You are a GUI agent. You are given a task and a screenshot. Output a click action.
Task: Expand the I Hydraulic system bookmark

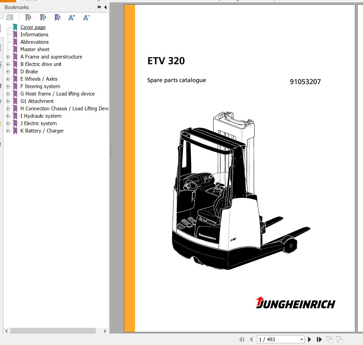[8, 116]
